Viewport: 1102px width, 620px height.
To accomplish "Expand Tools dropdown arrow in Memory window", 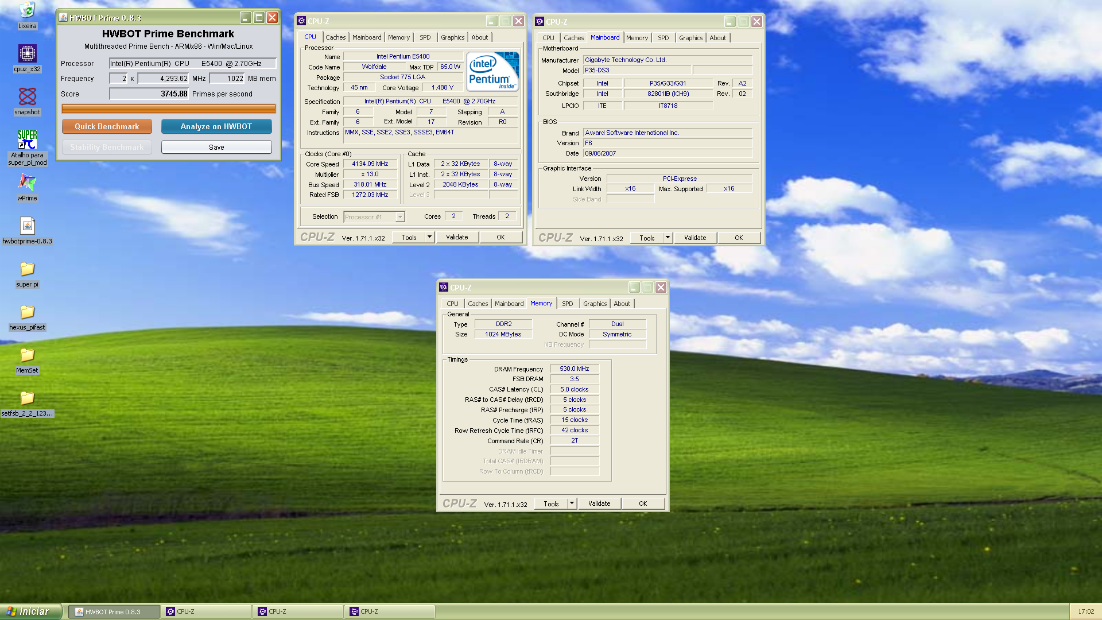I will pyautogui.click(x=572, y=503).
